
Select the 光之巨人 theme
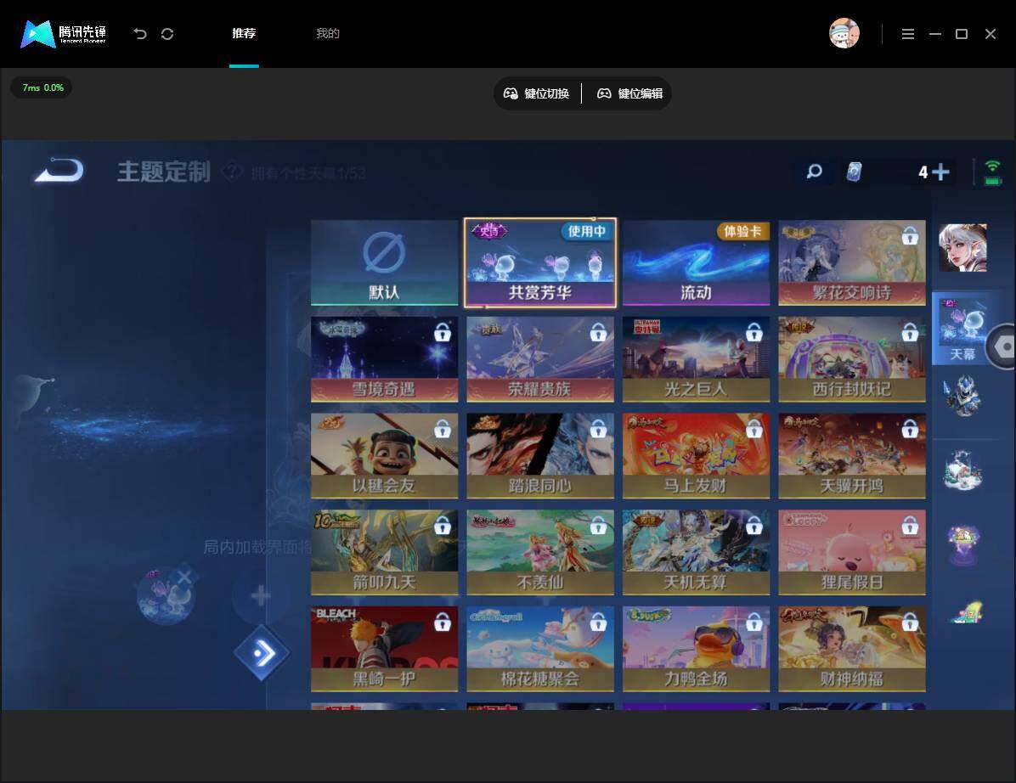tap(696, 358)
